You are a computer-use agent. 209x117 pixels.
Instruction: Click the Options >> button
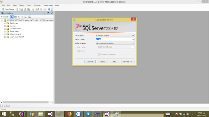pos(128,62)
